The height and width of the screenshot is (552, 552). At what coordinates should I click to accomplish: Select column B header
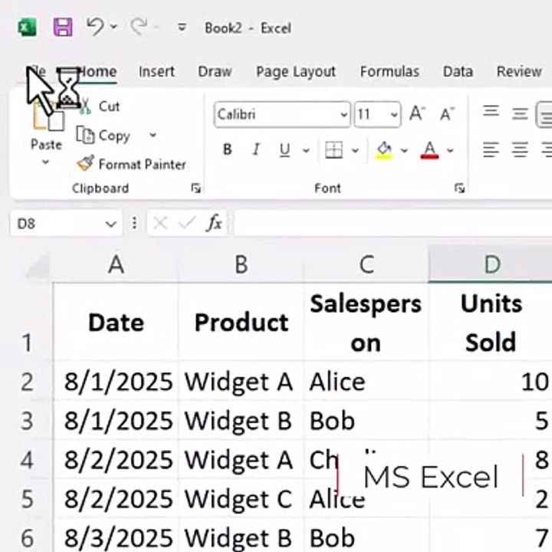click(x=242, y=264)
